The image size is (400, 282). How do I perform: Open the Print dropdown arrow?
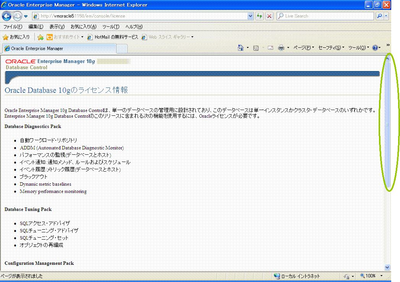click(x=288, y=48)
